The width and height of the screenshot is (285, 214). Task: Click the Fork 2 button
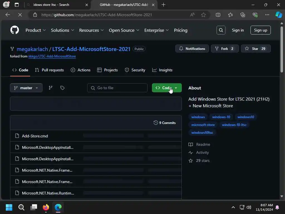(225, 48)
